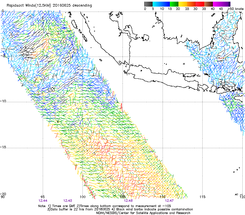Image resolution: width=245 pixels, height=215 pixels.
Task: Click the brown 35-40 knots legend swatch
Action: (x=209, y=4)
